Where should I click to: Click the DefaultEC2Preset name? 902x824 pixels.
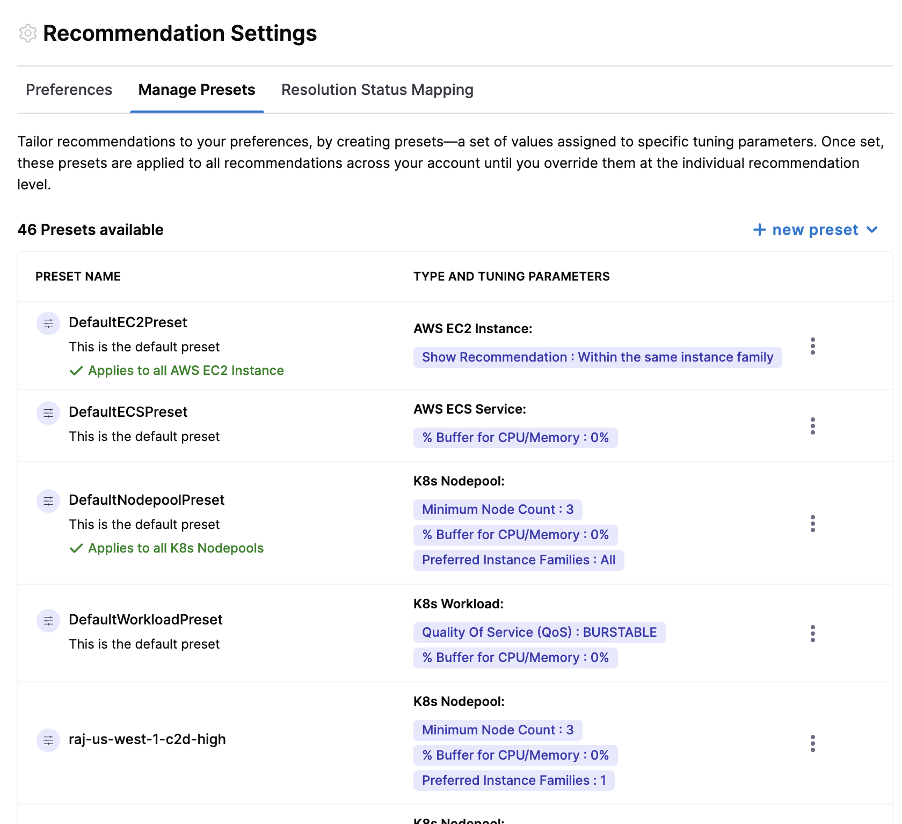(x=128, y=322)
